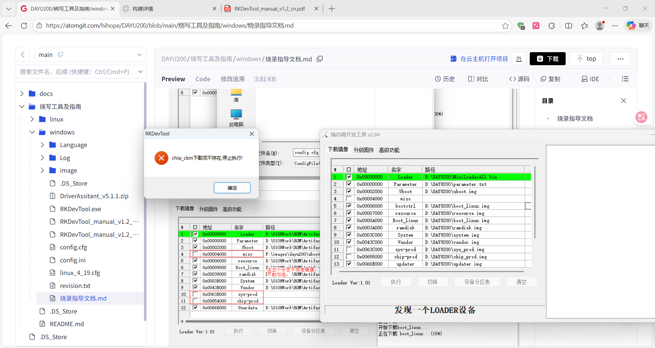Open the more options ellipsis button
Screen dimensions: 655x348
pyautogui.click(x=620, y=59)
